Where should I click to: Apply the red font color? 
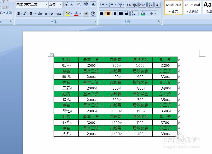click(x=76, y=14)
